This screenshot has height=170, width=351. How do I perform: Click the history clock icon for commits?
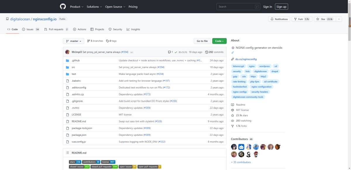pos(207,52)
